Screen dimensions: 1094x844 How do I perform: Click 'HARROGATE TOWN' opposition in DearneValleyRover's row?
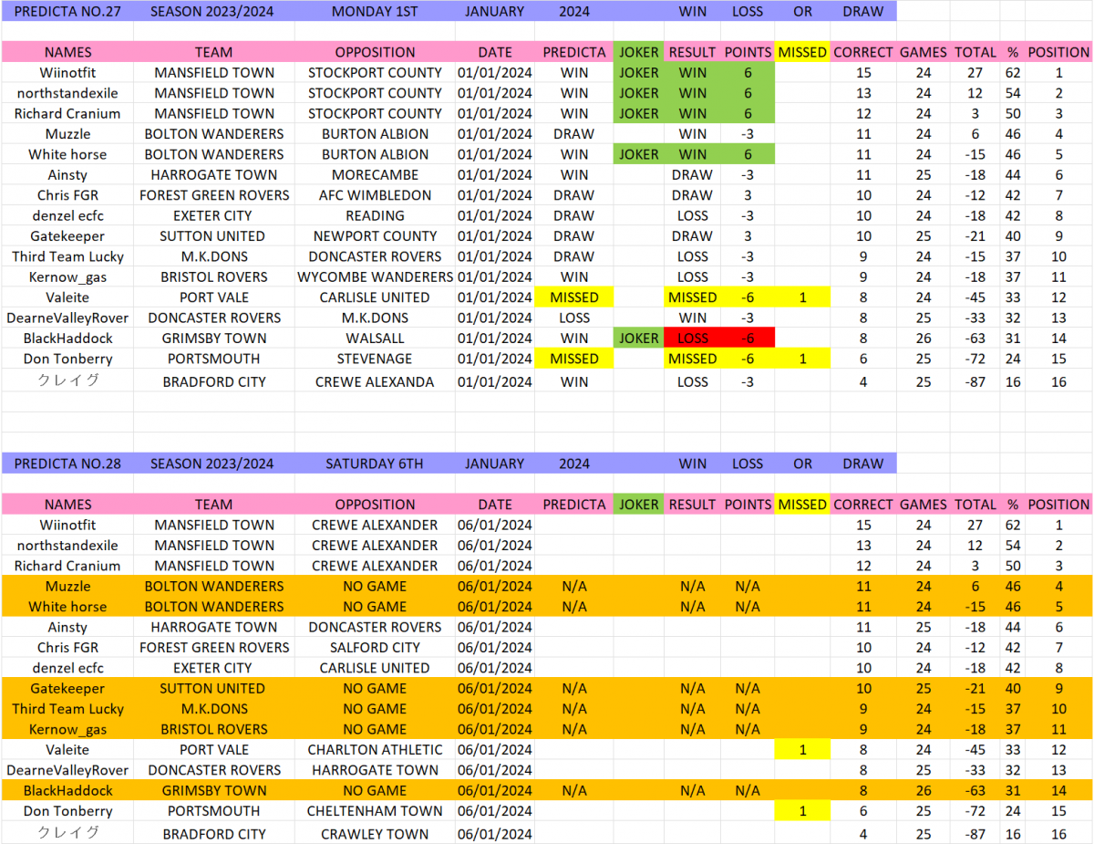(x=375, y=770)
